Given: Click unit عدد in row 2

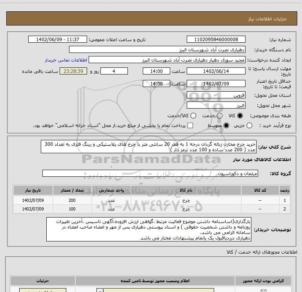Looking at the screenshot, I should [x=111, y=209].
